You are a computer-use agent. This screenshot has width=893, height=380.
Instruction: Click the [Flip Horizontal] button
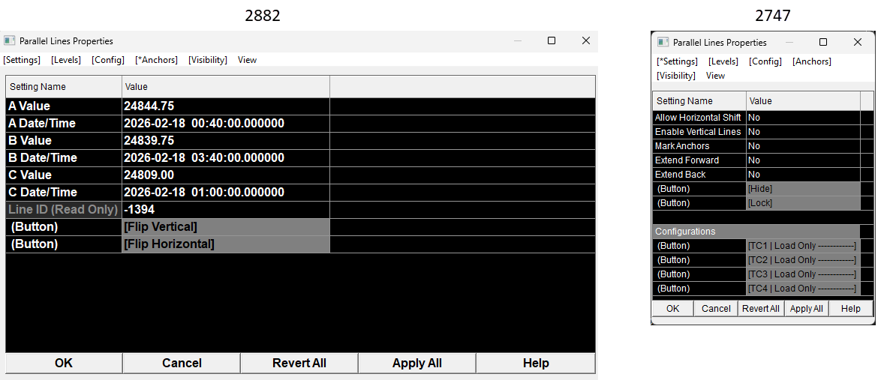(x=226, y=244)
